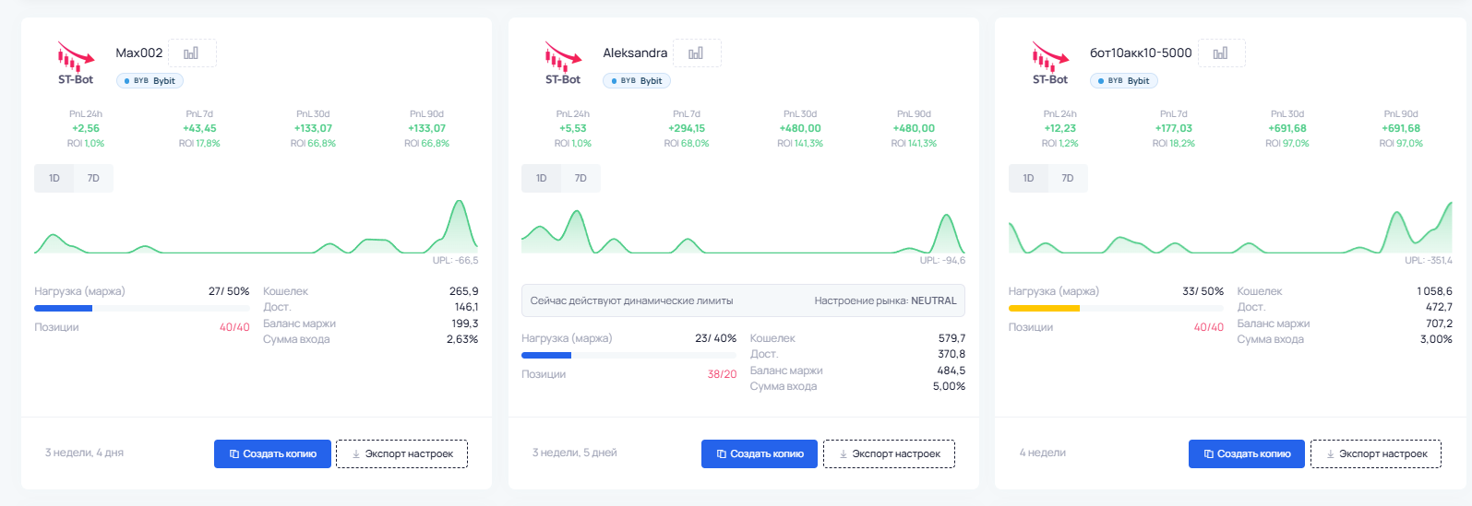Click Создать копию on the Max002 card
Image resolution: width=1472 pixels, height=506 pixels.
click(x=272, y=453)
